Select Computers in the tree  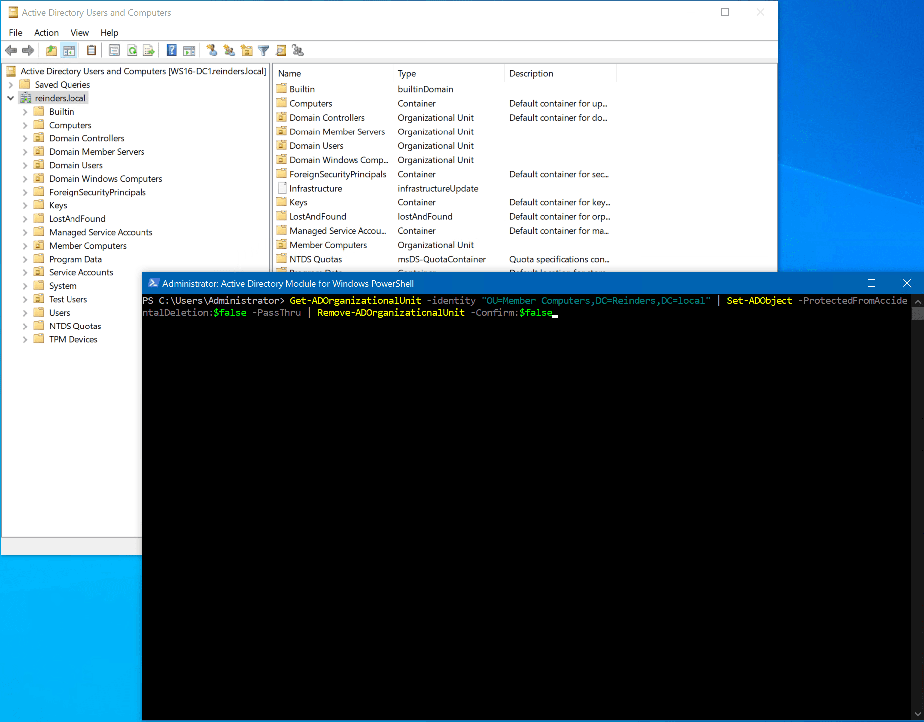(x=70, y=125)
